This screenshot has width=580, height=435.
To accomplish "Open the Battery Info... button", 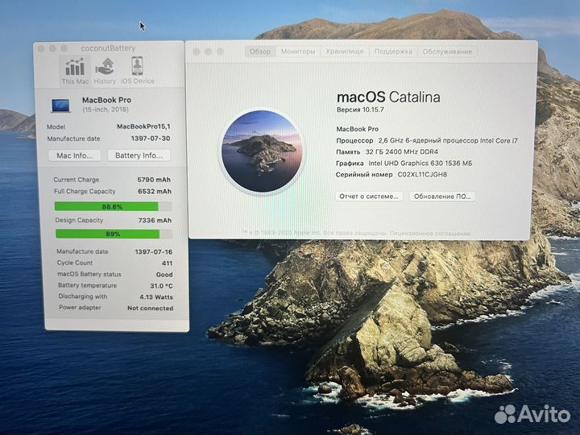I will point(139,155).
